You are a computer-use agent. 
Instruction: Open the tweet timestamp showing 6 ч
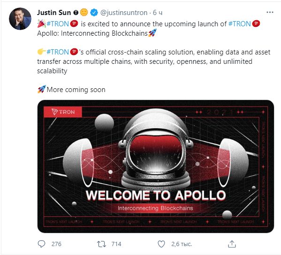(x=158, y=13)
